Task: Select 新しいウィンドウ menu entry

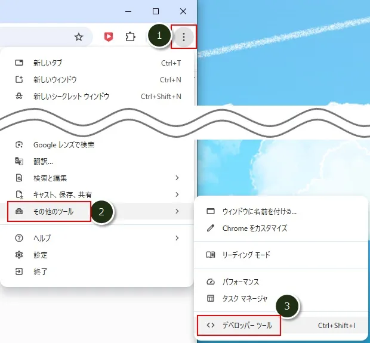Action: [55, 79]
